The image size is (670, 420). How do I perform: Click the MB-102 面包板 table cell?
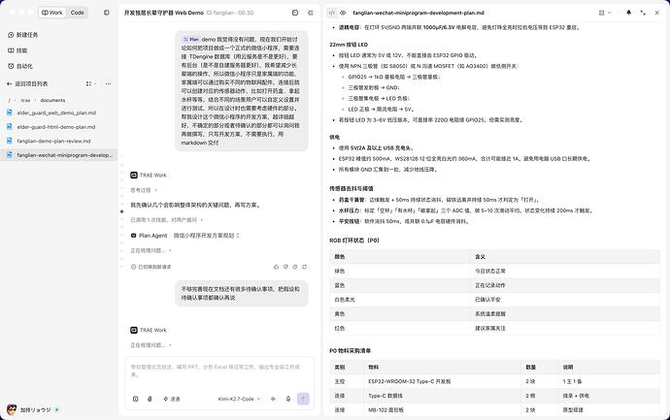click(385, 409)
